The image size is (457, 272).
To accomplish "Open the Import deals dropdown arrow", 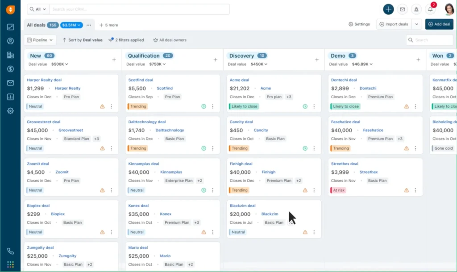I will click(x=417, y=24).
